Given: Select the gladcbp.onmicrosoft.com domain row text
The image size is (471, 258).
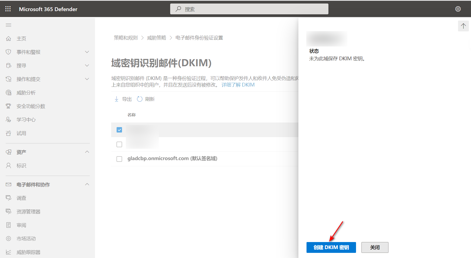Looking at the screenshot, I should point(172,158).
